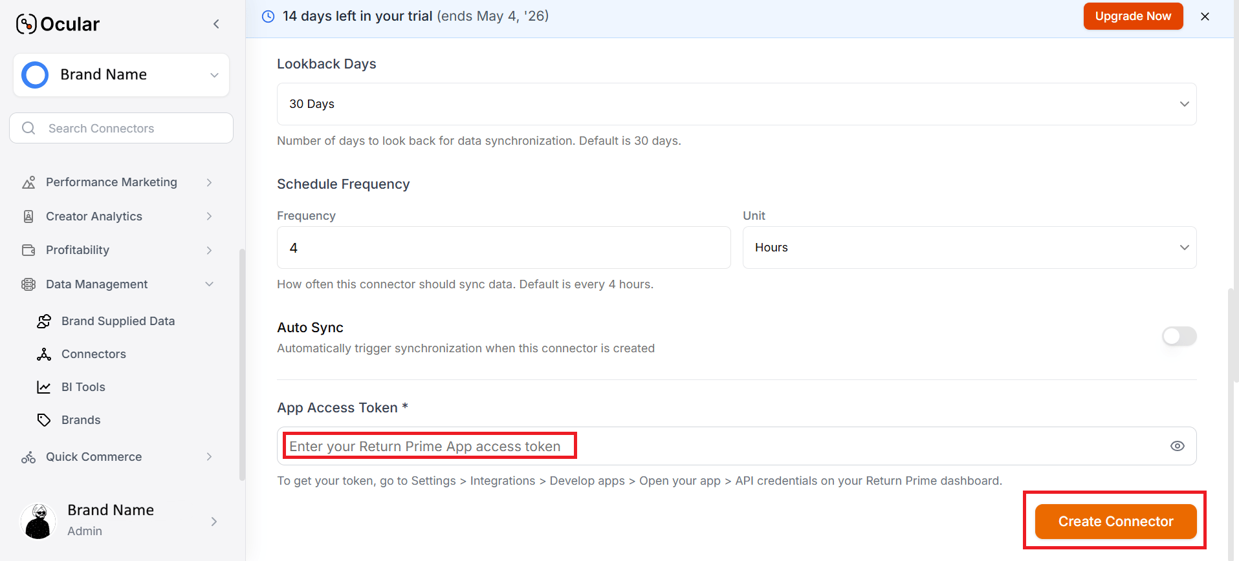Click the Data Management icon

coord(28,284)
